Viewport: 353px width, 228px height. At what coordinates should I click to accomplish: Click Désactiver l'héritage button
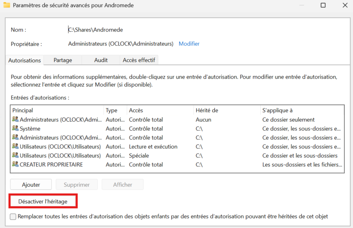(43, 202)
